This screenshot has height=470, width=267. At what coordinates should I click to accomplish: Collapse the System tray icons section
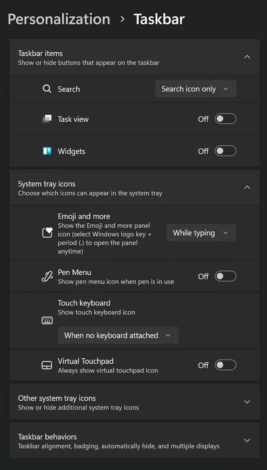pyautogui.click(x=247, y=187)
